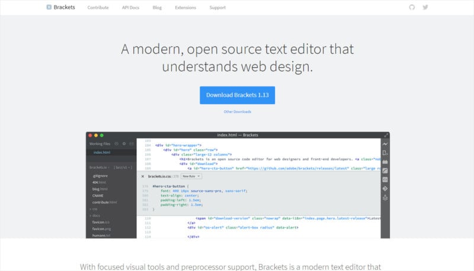Click the 'text-align: center;' code line
The image size is (474, 271).
[x=180, y=195]
